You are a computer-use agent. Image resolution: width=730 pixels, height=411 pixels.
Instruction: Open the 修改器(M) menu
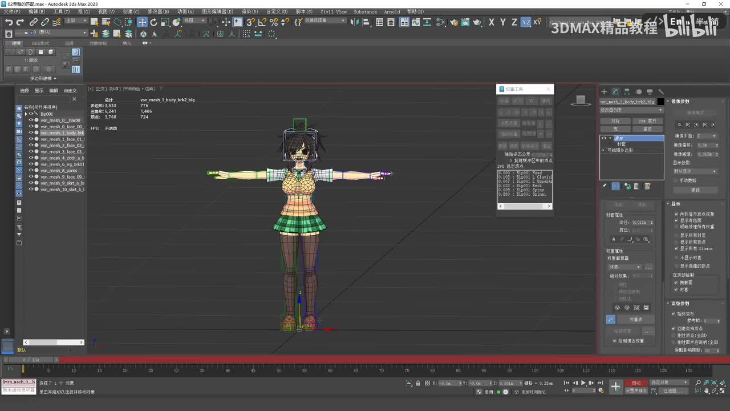[x=159, y=11]
